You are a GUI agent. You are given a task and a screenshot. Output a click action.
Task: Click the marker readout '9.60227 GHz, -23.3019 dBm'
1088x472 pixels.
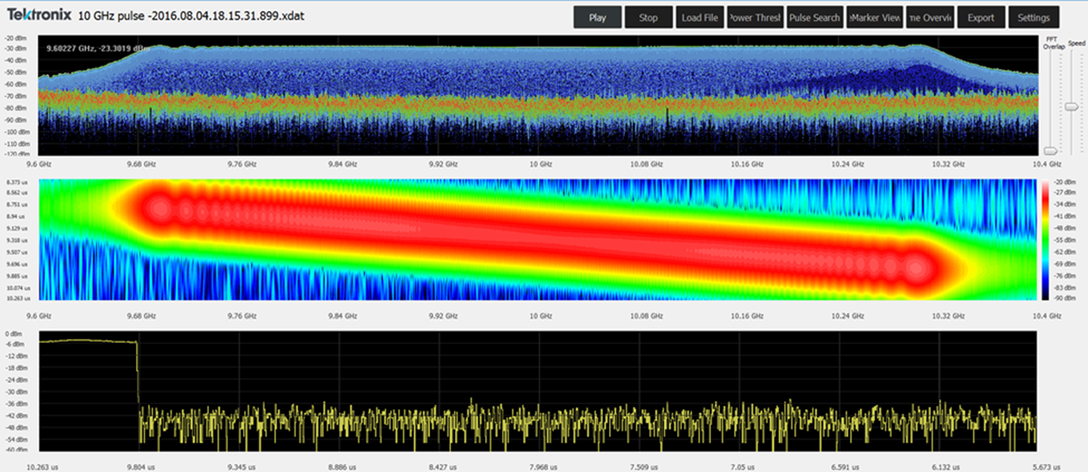coord(99,49)
